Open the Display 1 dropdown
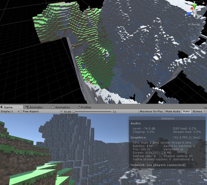The height and width of the screenshot is (185, 207). pyautogui.click(x=10, y=112)
